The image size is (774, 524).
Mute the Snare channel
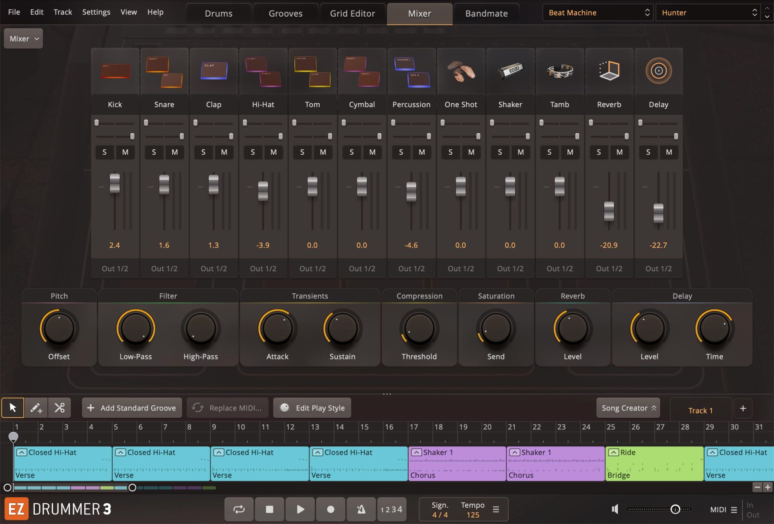click(175, 152)
